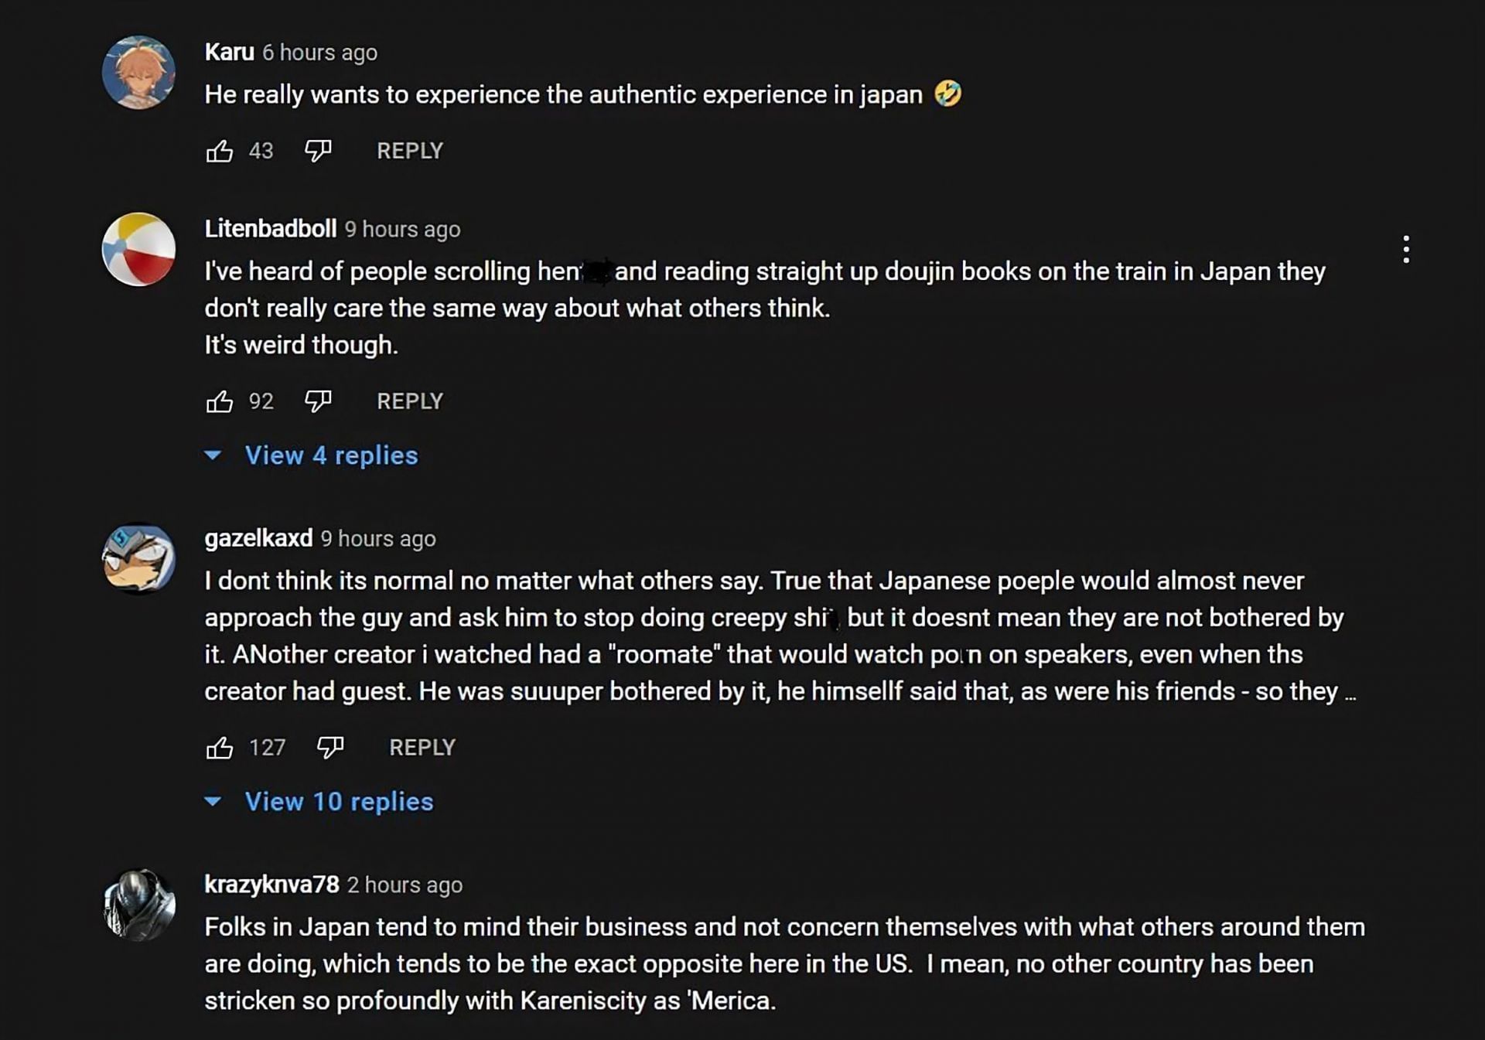Click the krazyknva78 username link
This screenshot has height=1040, width=1485.
pos(271,885)
